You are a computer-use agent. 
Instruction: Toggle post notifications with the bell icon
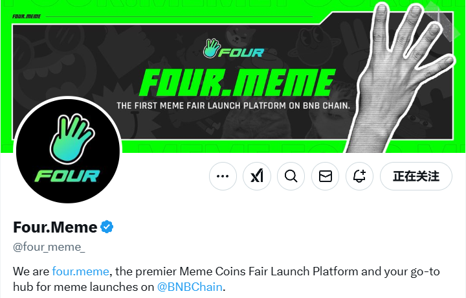[360, 176]
